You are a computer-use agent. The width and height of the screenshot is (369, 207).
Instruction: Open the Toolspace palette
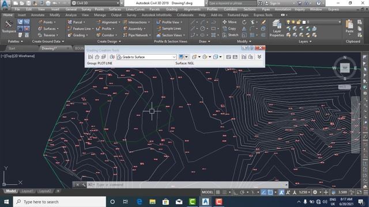pos(9,26)
